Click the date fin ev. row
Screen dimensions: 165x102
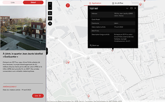tap(113, 31)
